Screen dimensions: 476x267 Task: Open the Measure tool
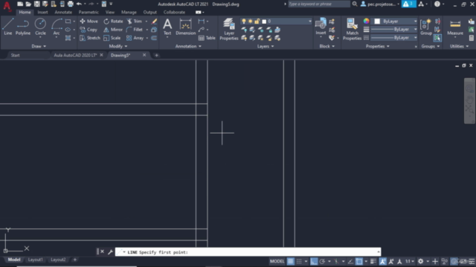point(455,27)
